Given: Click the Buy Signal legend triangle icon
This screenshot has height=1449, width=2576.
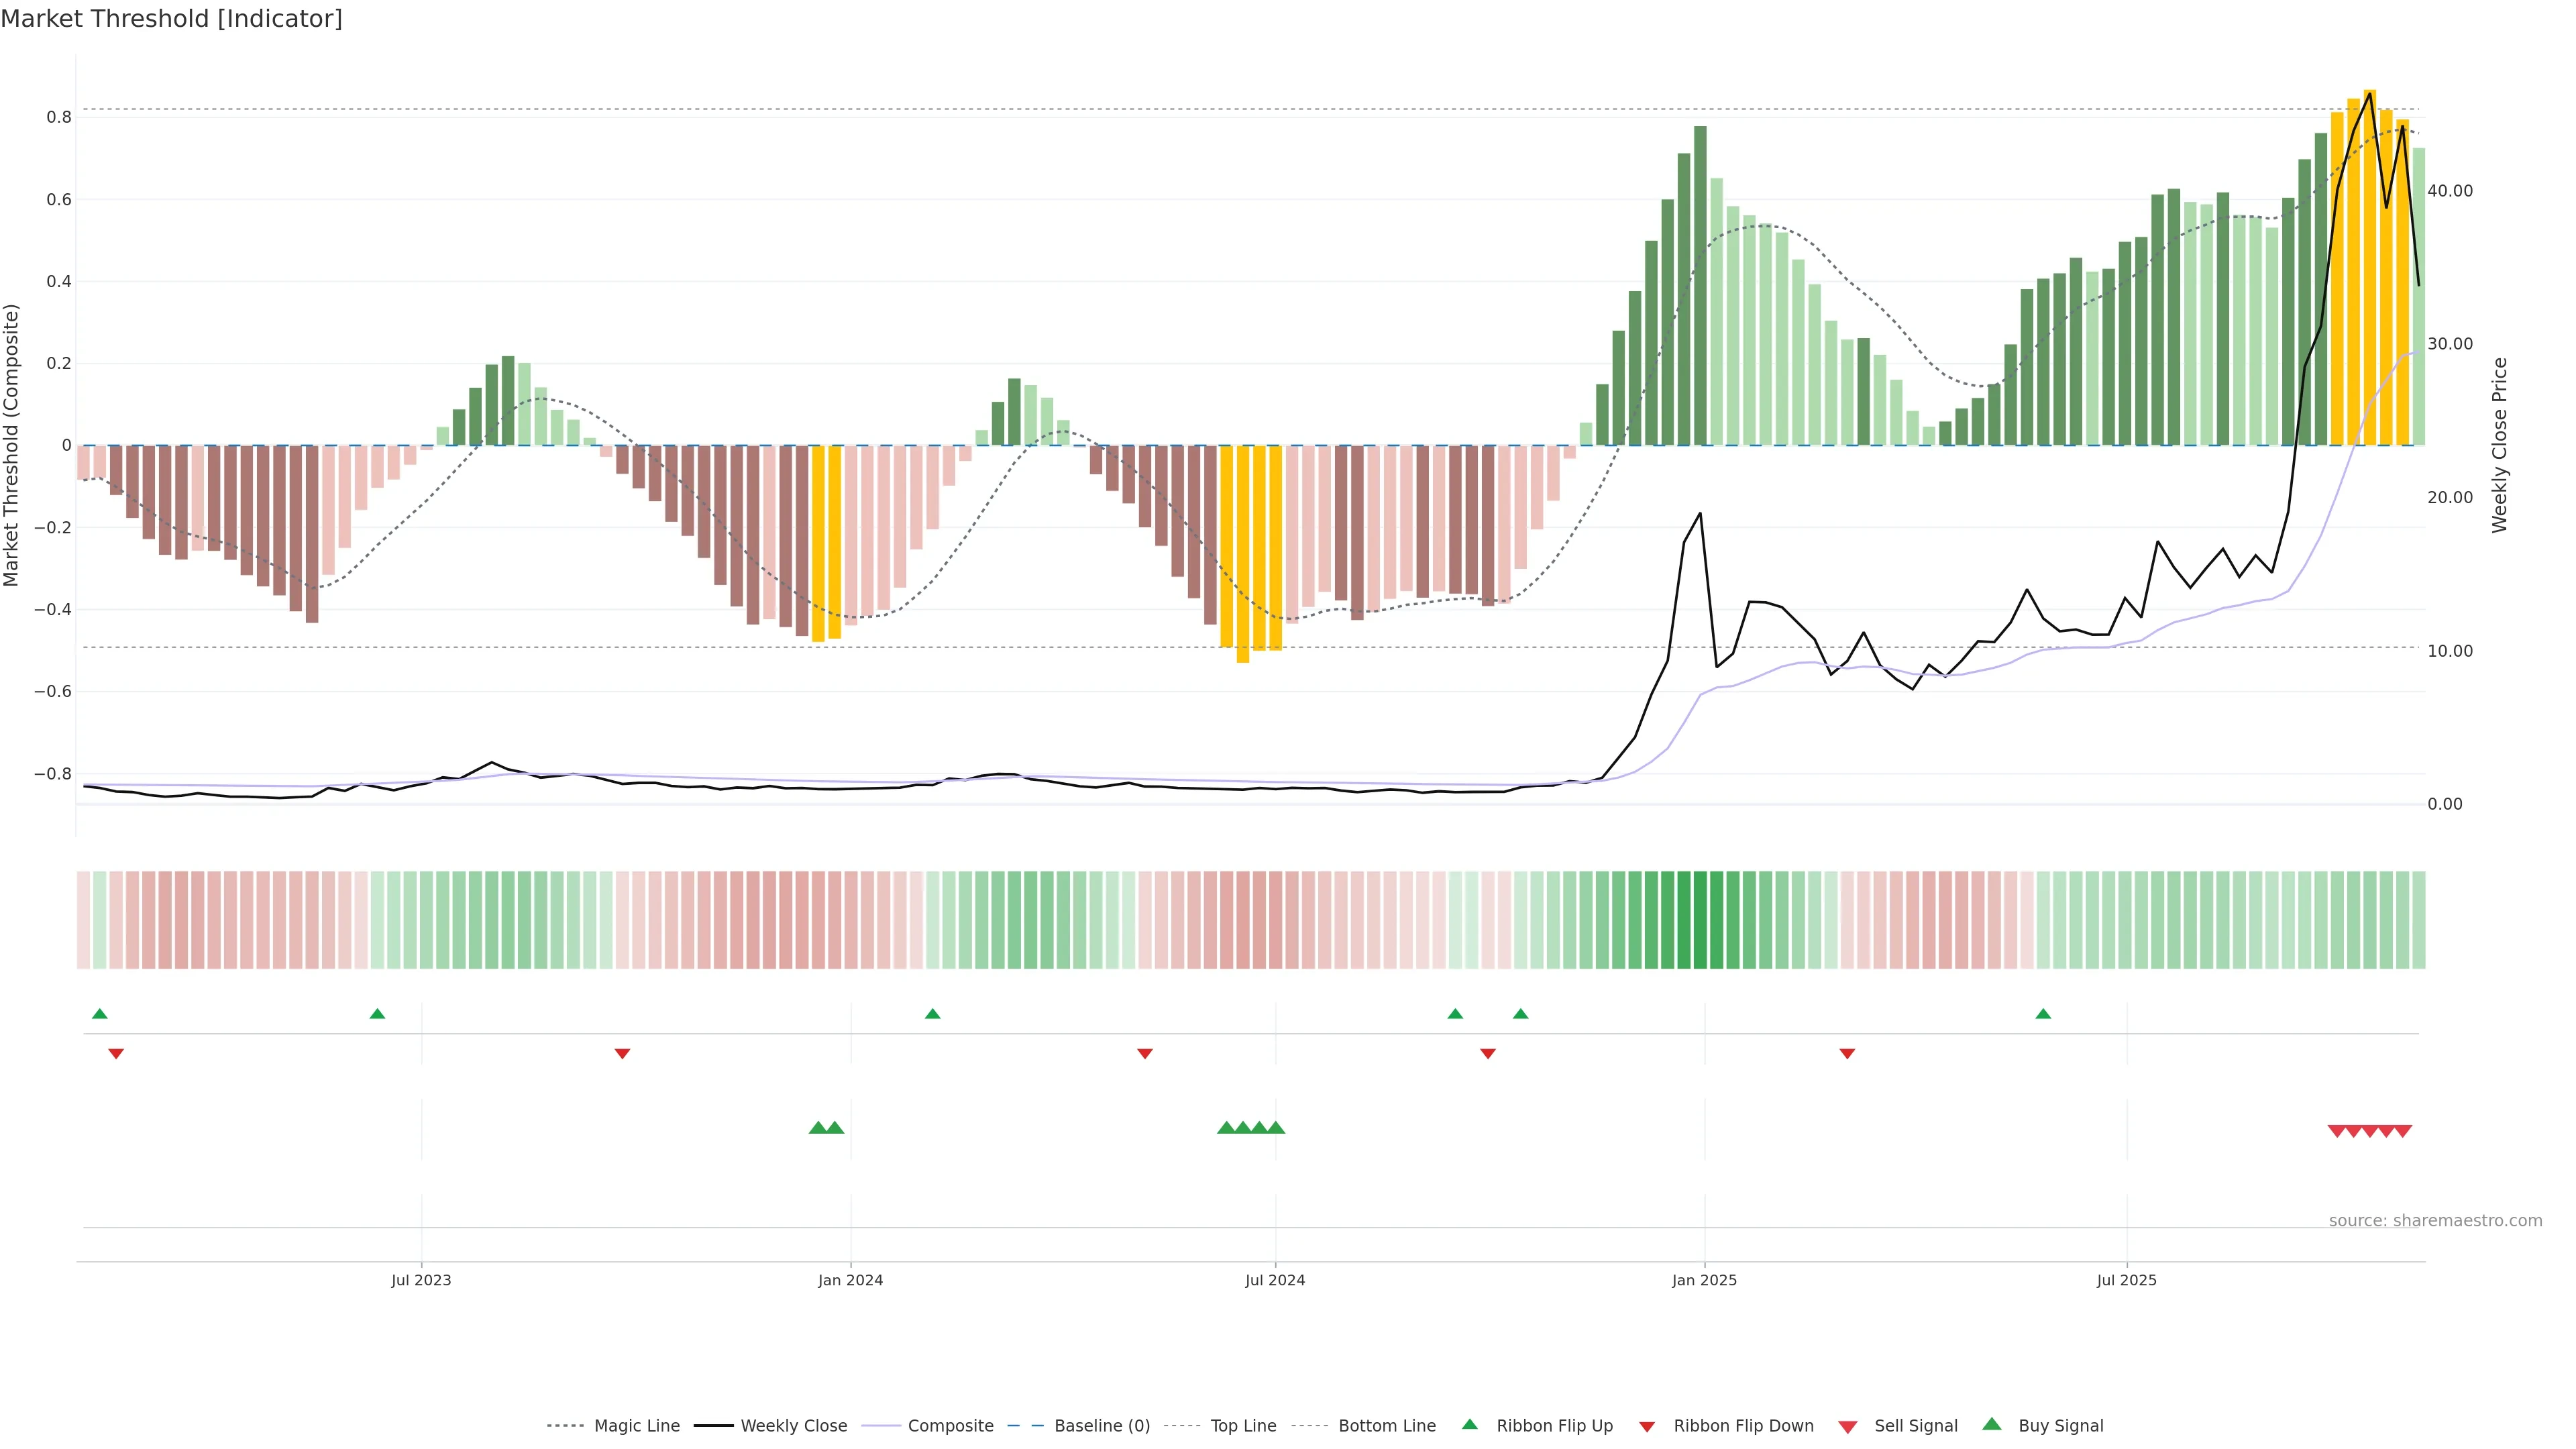Looking at the screenshot, I should 1992,1424.
